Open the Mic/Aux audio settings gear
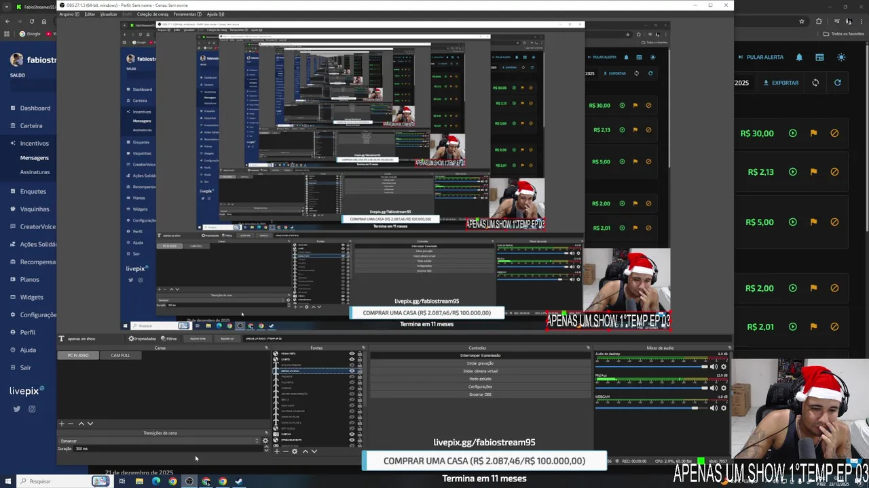The image size is (869, 488). click(x=723, y=388)
